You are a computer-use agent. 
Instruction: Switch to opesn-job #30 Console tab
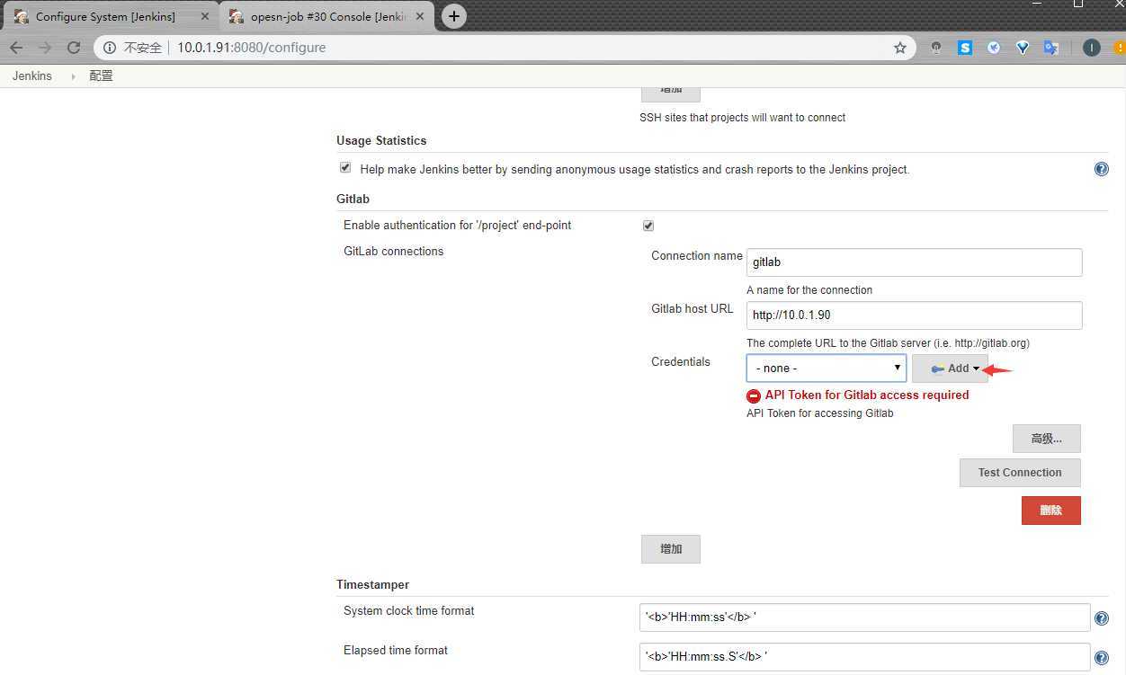[322, 16]
